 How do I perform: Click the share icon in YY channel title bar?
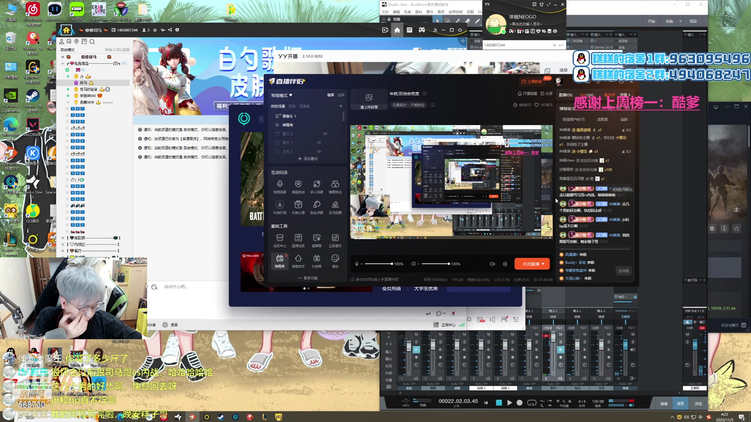[170, 30]
